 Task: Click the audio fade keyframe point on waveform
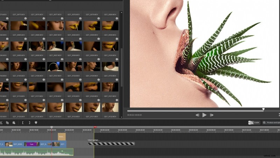click(x=62, y=151)
